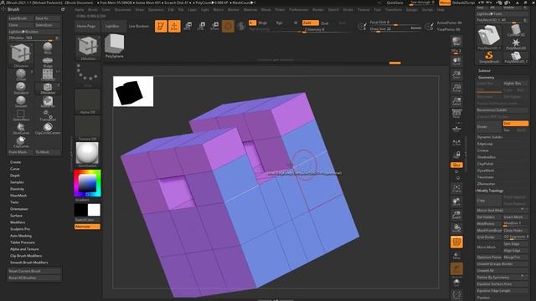
Task: Select the Smooth brush icon
Action: [x=21, y=101]
